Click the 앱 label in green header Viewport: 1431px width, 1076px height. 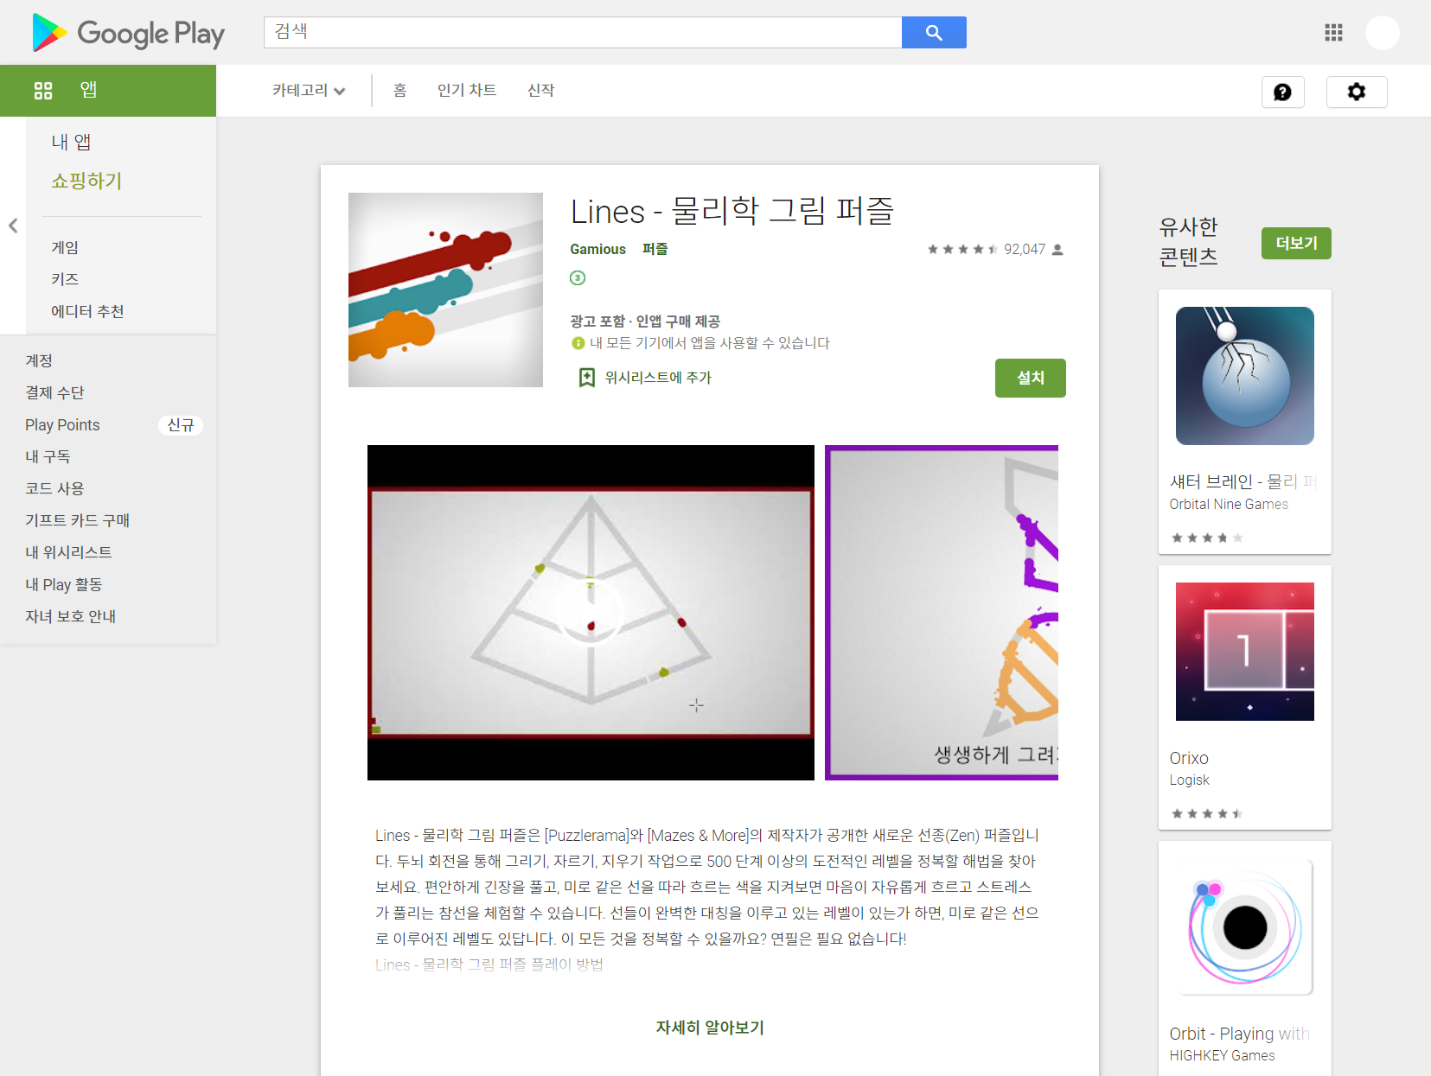[x=88, y=90]
